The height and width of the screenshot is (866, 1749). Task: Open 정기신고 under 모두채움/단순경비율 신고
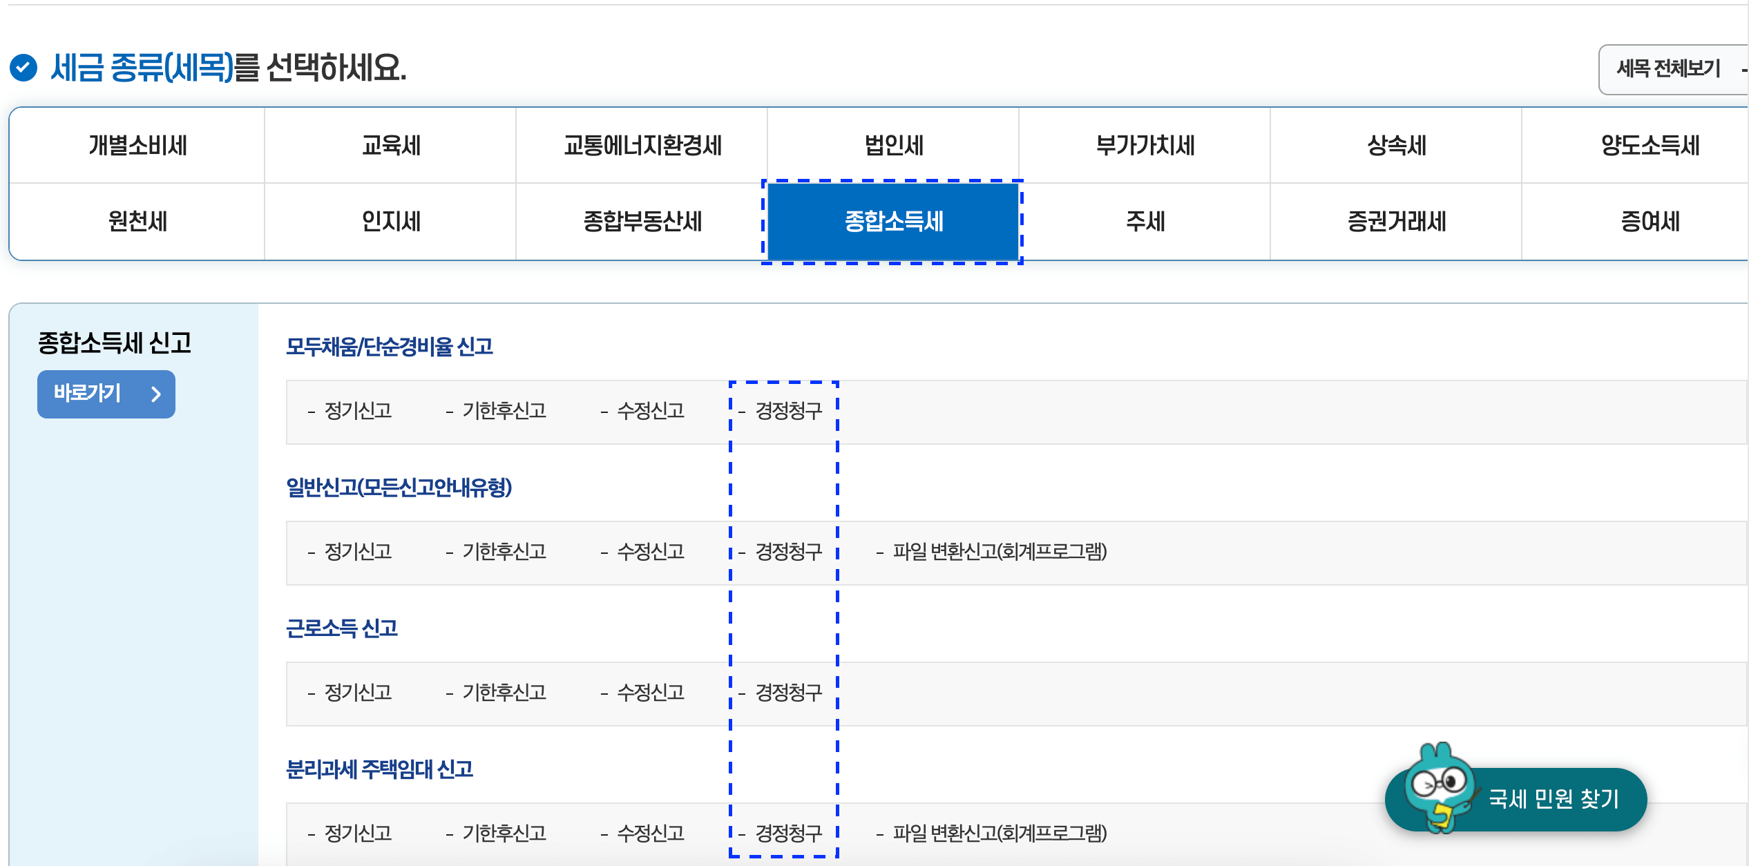pyautogui.click(x=357, y=411)
